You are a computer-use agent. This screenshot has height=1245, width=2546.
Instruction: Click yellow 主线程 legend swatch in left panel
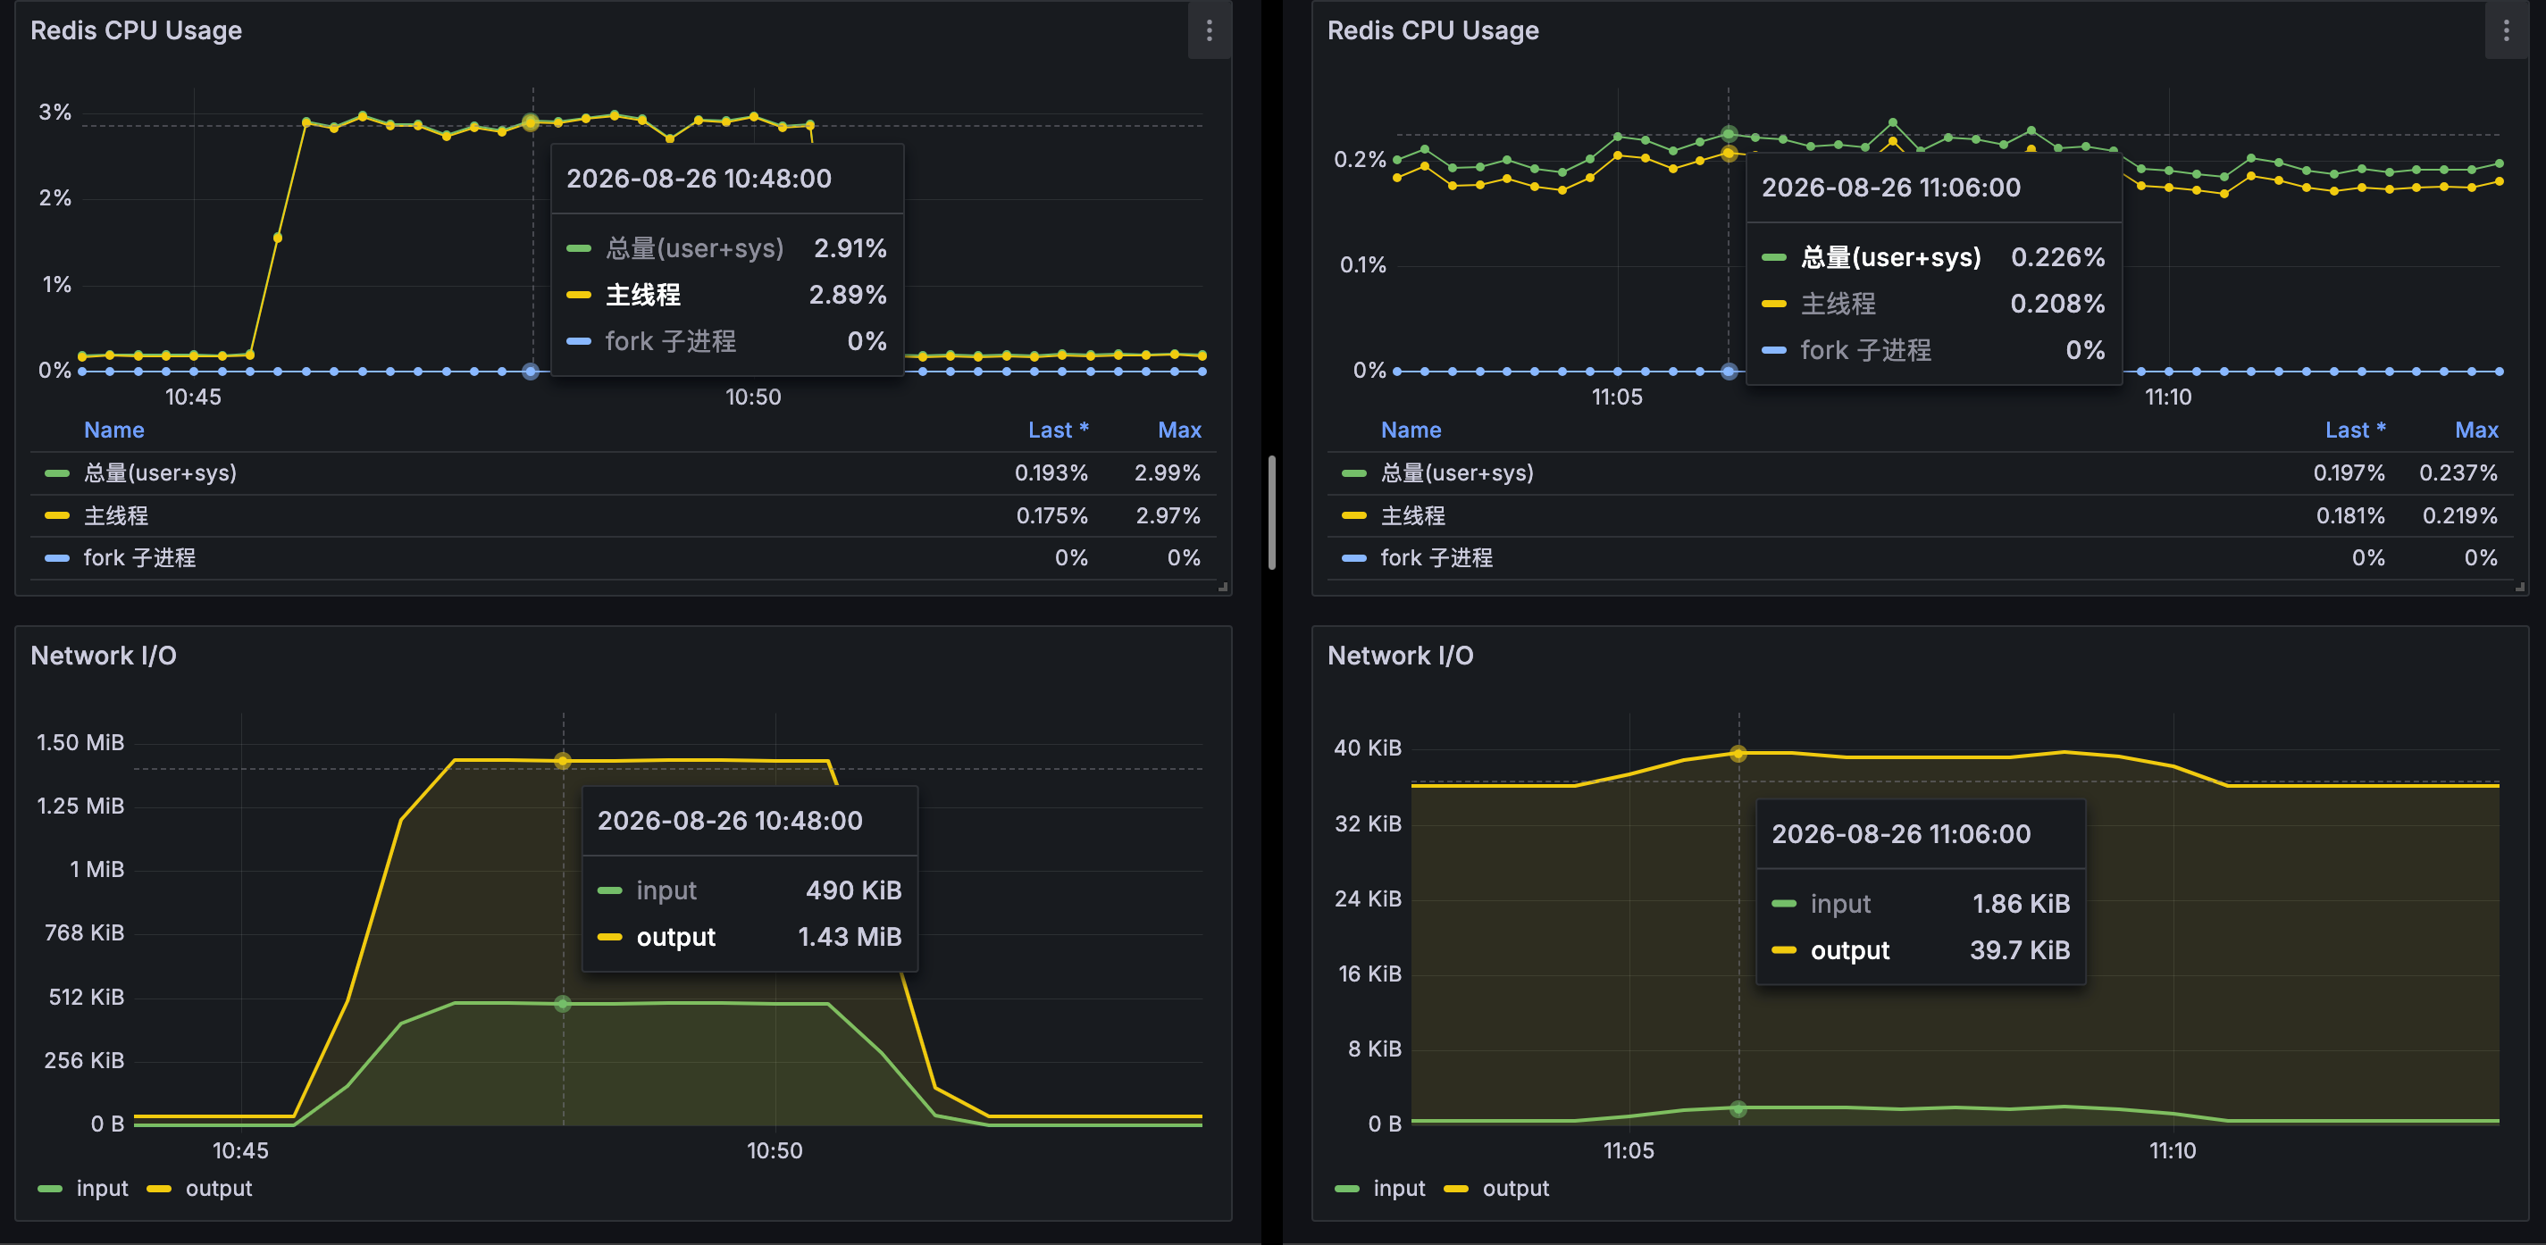57,516
